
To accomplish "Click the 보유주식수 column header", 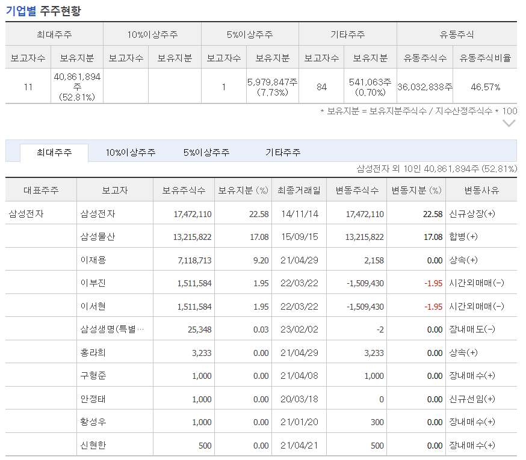I will [x=184, y=191].
